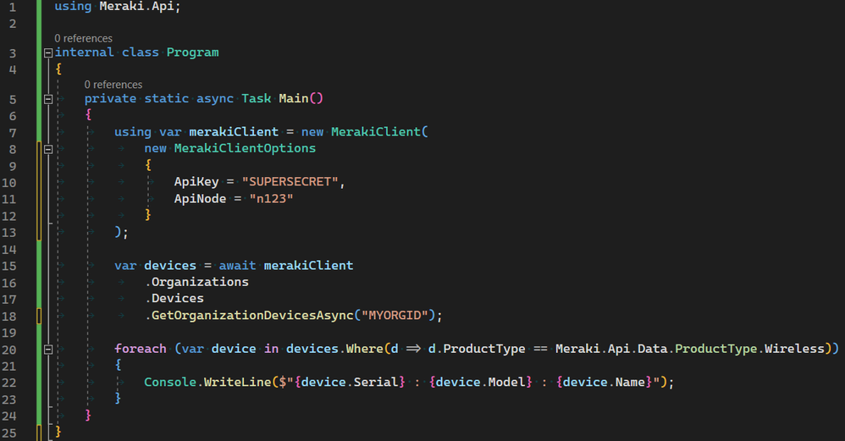Click the Console.WriteLine call
Image resolution: width=845 pixels, height=441 pixels.
coord(207,383)
